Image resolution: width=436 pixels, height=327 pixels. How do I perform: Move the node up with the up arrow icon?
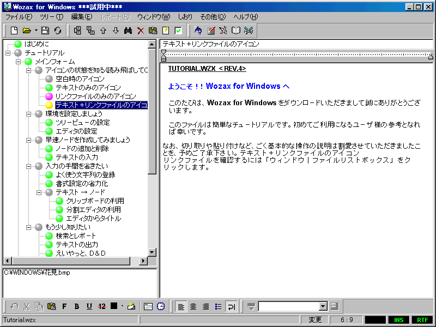tap(103, 31)
